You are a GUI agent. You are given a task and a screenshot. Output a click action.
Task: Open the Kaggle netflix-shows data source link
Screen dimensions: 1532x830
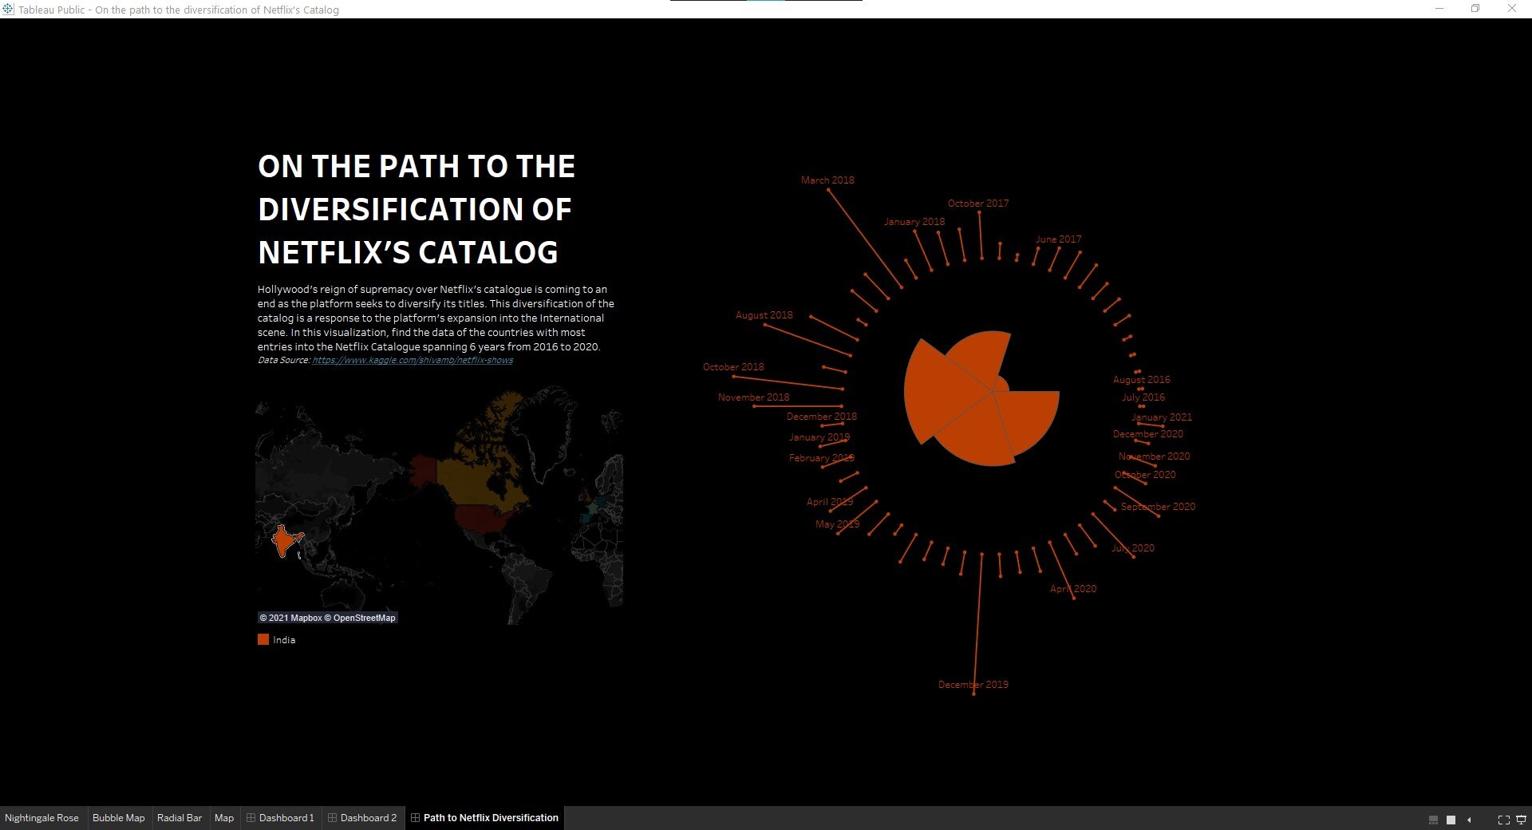pyautogui.click(x=413, y=360)
